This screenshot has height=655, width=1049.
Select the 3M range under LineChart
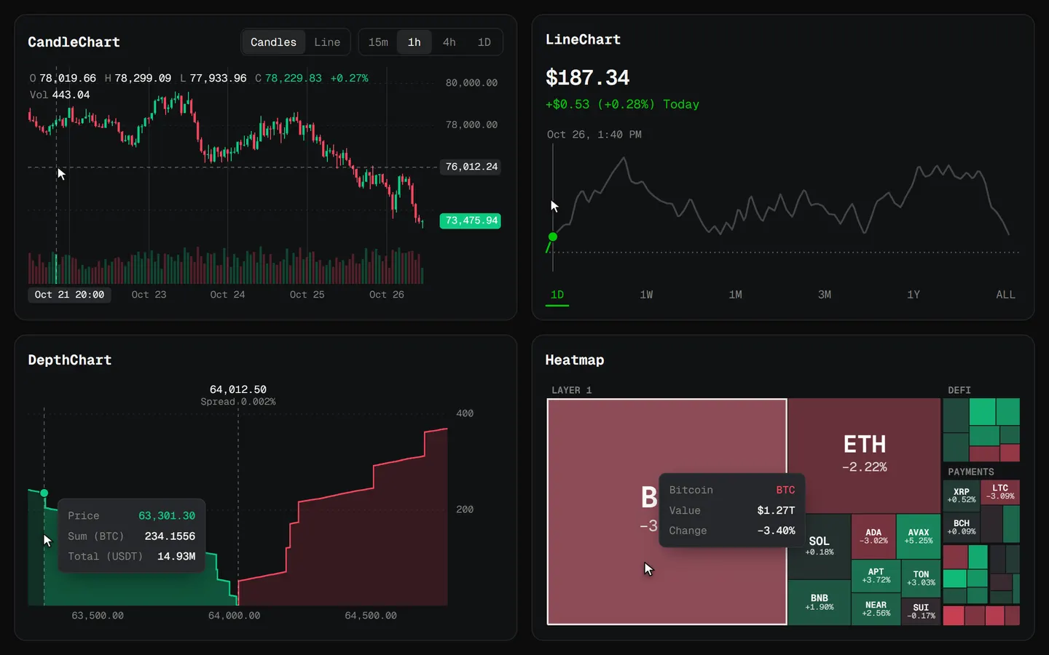(825, 295)
